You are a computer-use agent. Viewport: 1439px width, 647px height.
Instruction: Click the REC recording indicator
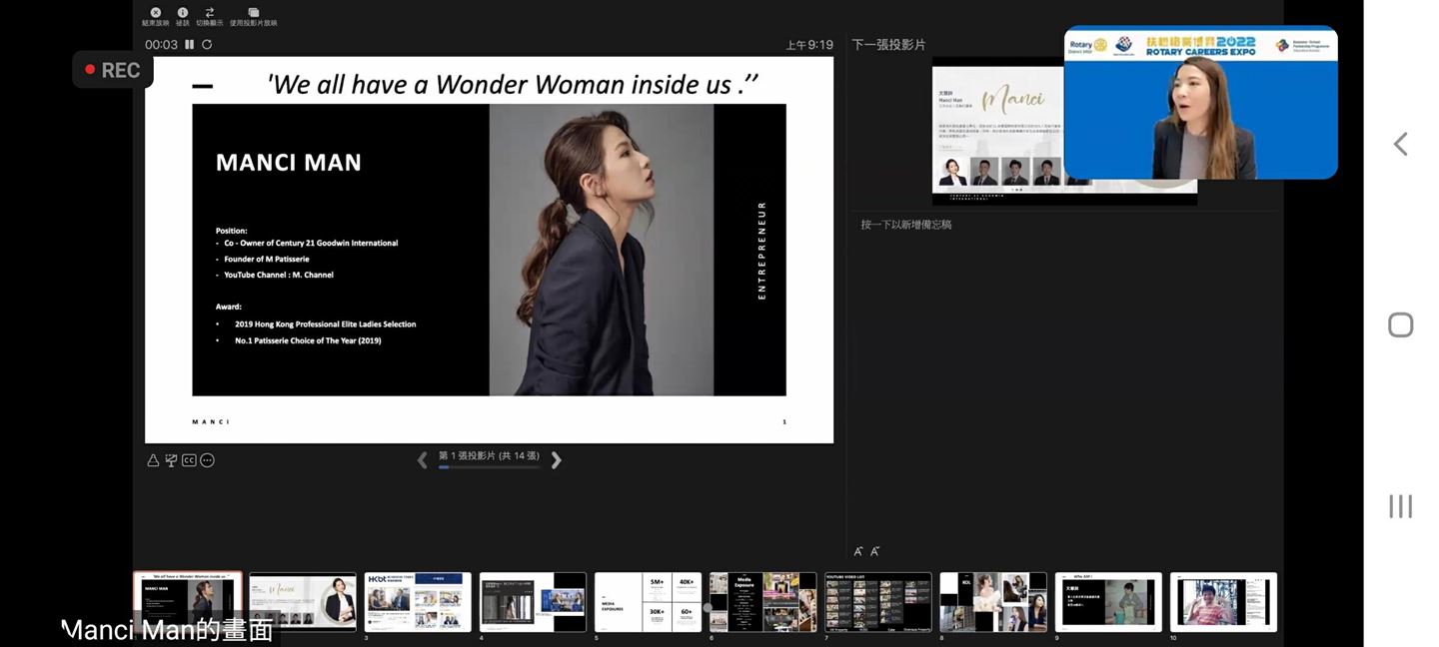pos(113,70)
